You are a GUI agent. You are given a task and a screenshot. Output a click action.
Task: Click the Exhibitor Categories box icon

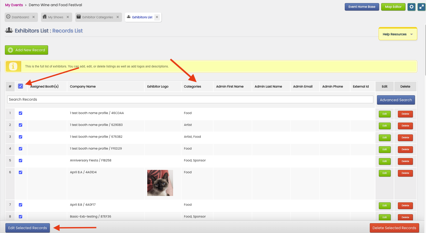(79, 17)
